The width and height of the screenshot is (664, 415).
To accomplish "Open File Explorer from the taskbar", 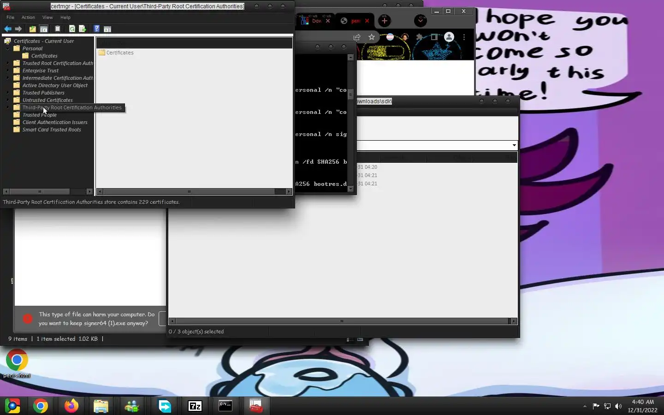I will point(101,406).
